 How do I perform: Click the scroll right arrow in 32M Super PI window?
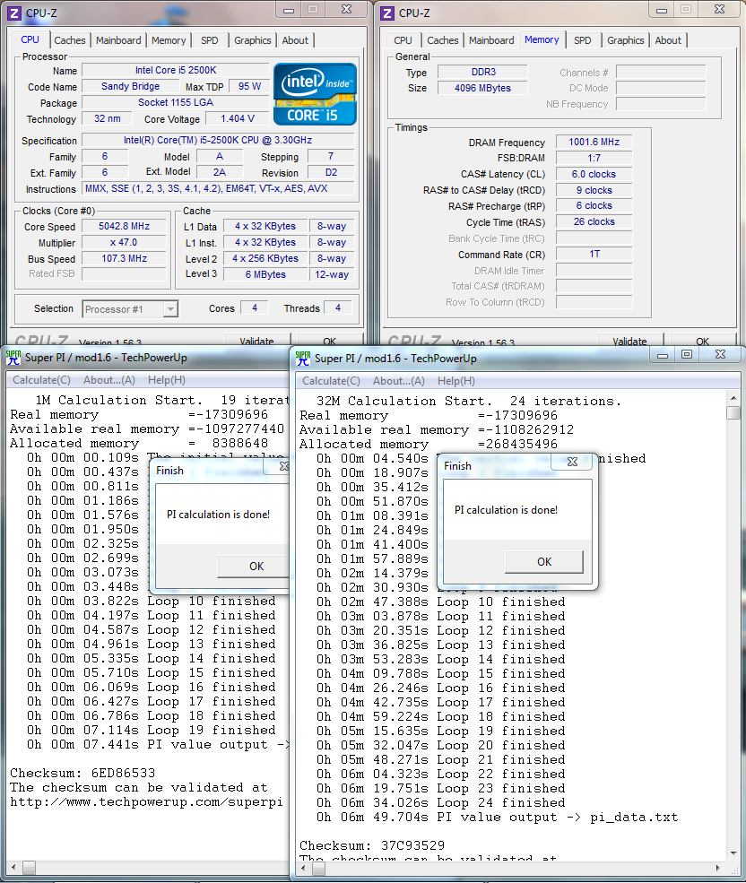pos(718,868)
